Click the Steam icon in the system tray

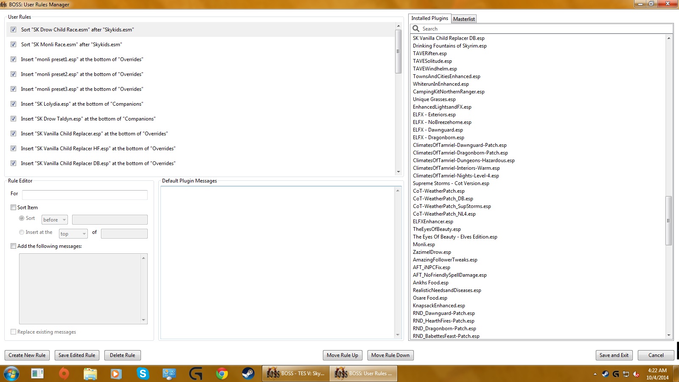pos(605,374)
